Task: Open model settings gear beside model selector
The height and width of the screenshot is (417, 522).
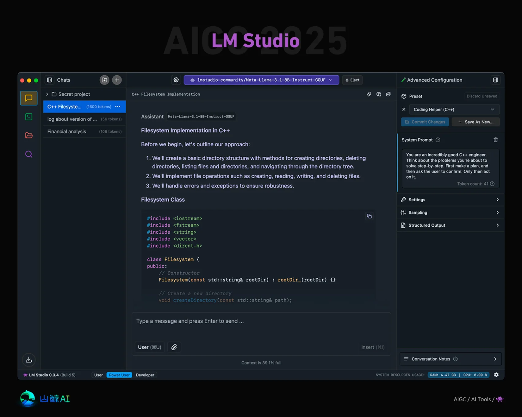Action: click(176, 80)
